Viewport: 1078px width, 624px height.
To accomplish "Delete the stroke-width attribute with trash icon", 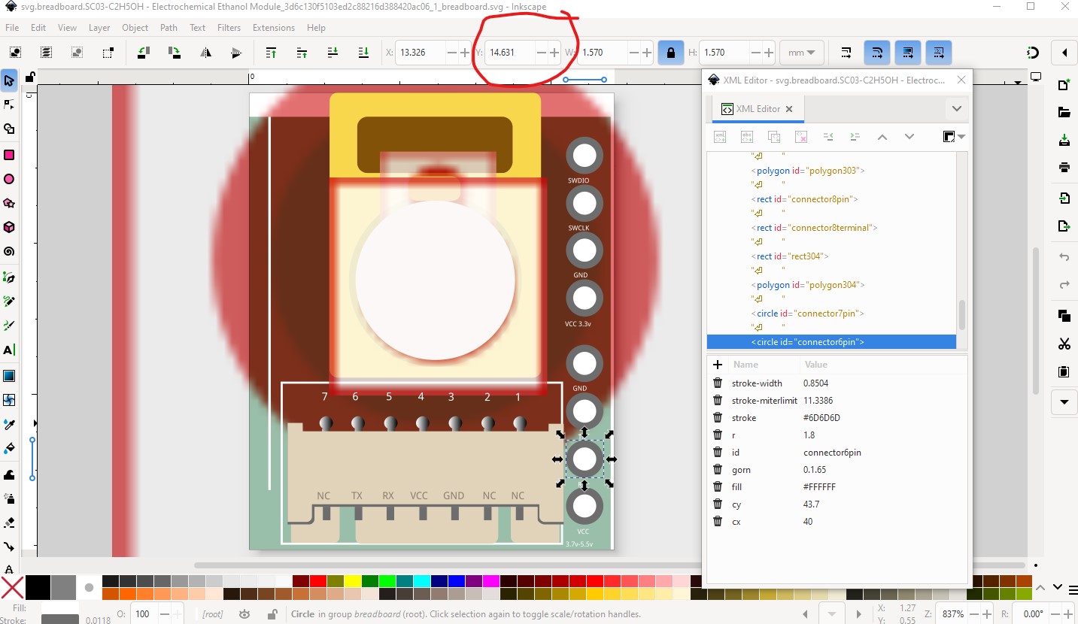I will tap(718, 383).
